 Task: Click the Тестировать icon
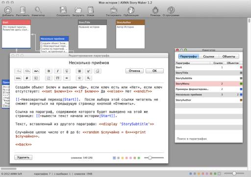tap(114, 10)
